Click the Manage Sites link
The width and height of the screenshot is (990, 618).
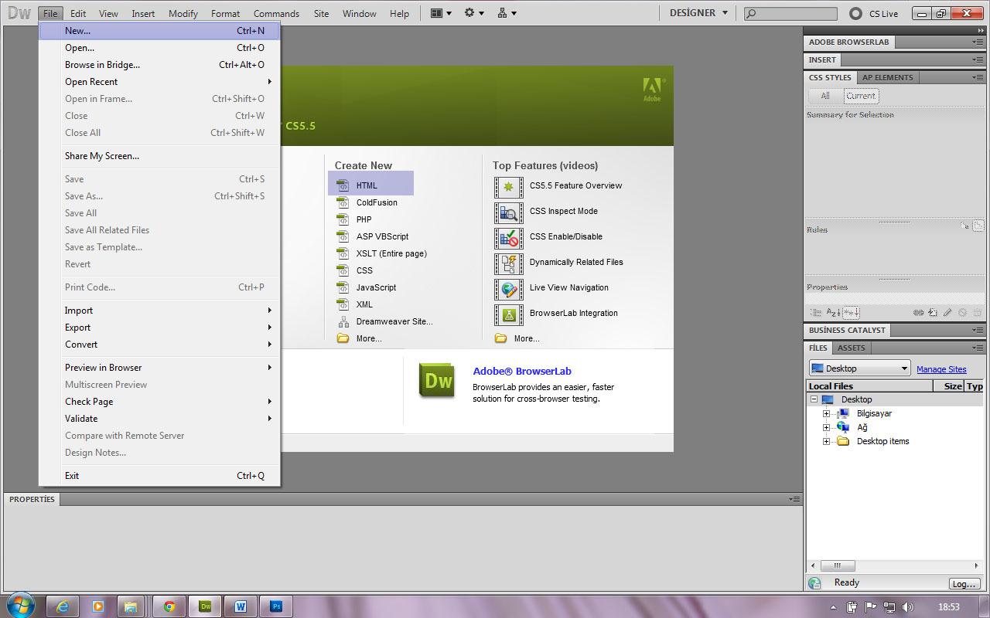pos(941,369)
